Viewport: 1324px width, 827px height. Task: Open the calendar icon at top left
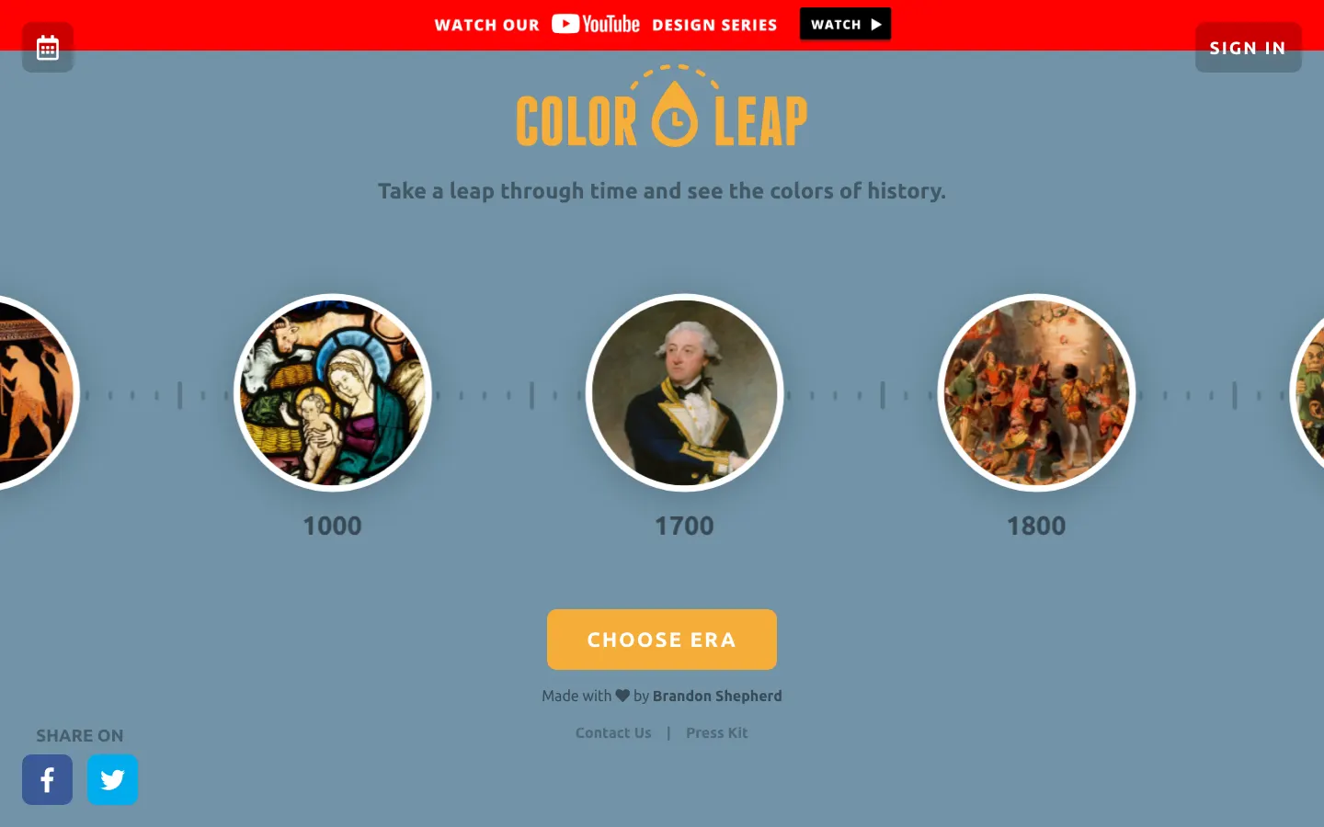(48, 47)
